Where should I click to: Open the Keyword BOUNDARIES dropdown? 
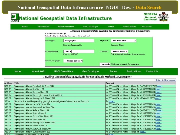pyautogui.click(x=124, y=41)
